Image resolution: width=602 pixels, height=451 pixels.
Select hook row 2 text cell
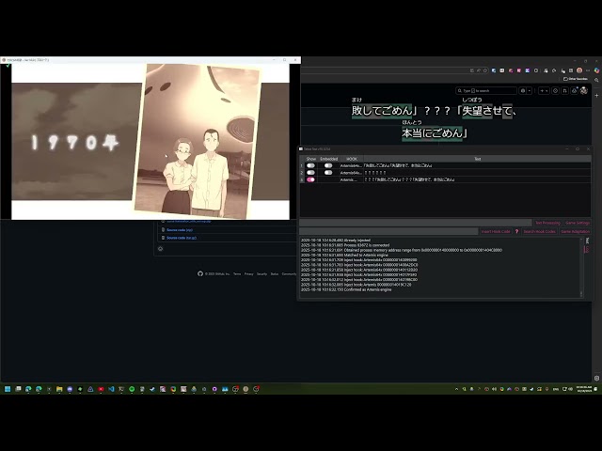click(x=477, y=173)
